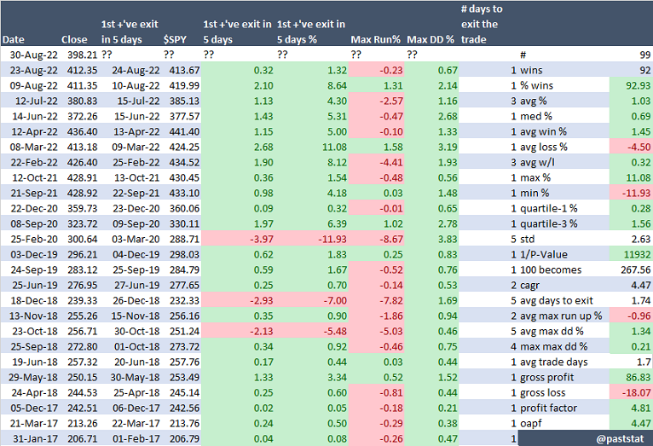Select the SPY value '441.40'

click(184, 131)
